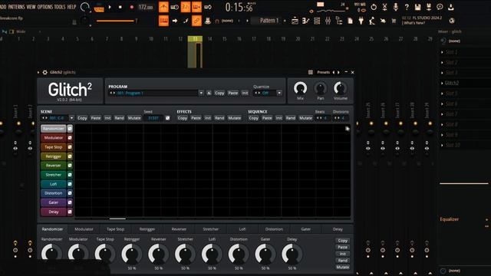
Task: Stop playback with the stop button
Action: pyautogui.click(x=120, y=7)
